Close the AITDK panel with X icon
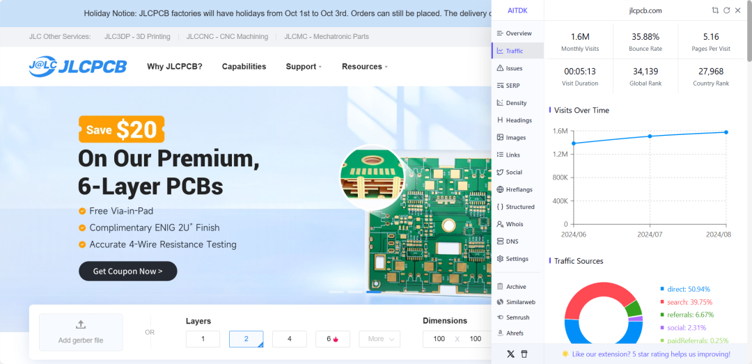The height and width of the screenshot is (364, 752). (738, 10)
